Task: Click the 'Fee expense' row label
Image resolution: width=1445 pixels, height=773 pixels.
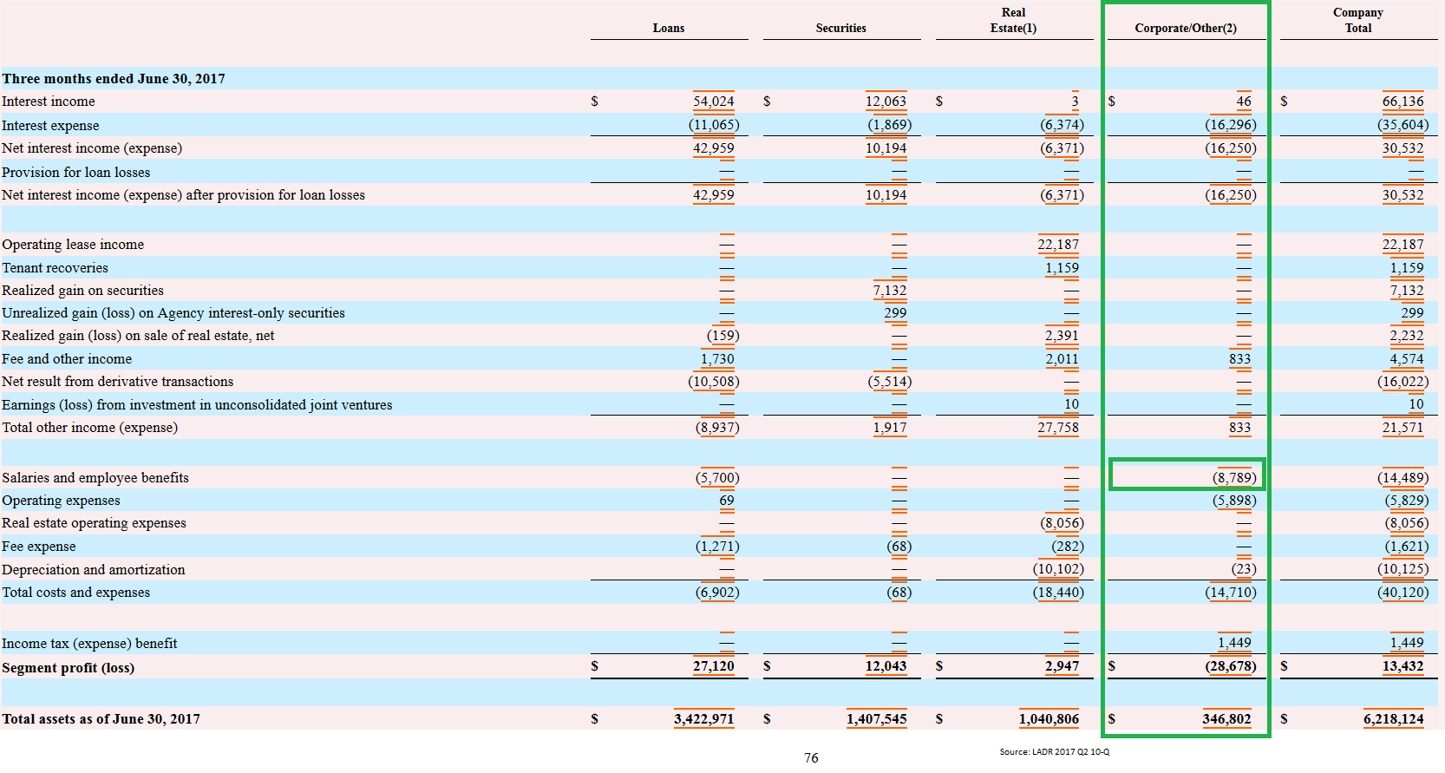Action: tap(38, 547)
